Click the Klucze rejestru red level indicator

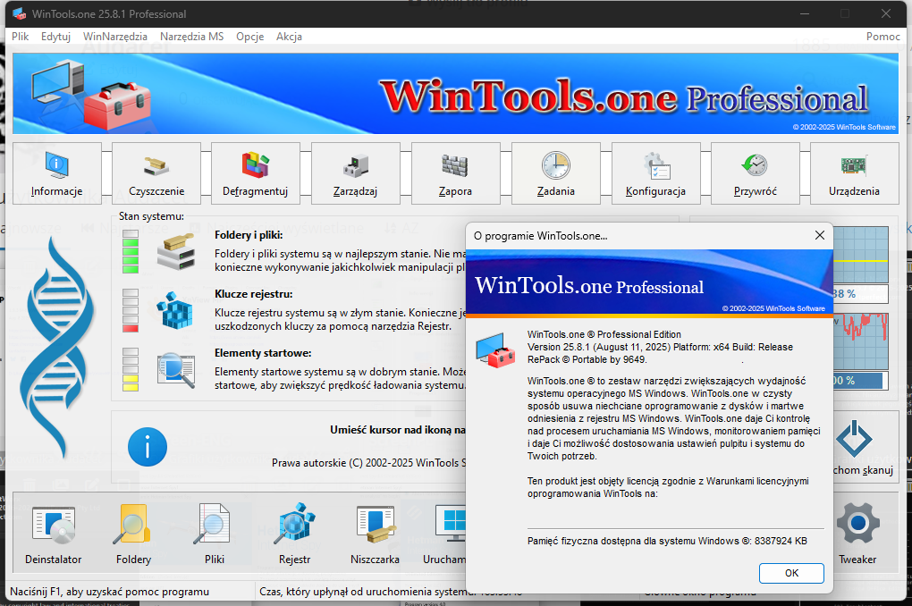(x=131, y=310)
